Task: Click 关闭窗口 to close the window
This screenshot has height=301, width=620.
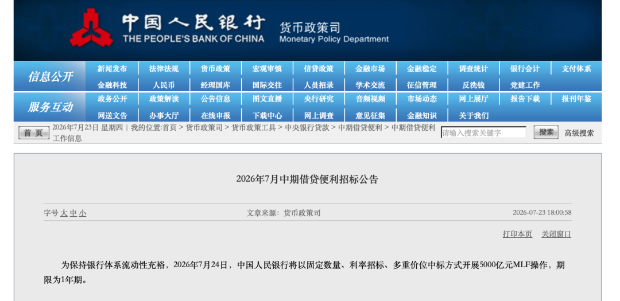Action: pos(556,234)
